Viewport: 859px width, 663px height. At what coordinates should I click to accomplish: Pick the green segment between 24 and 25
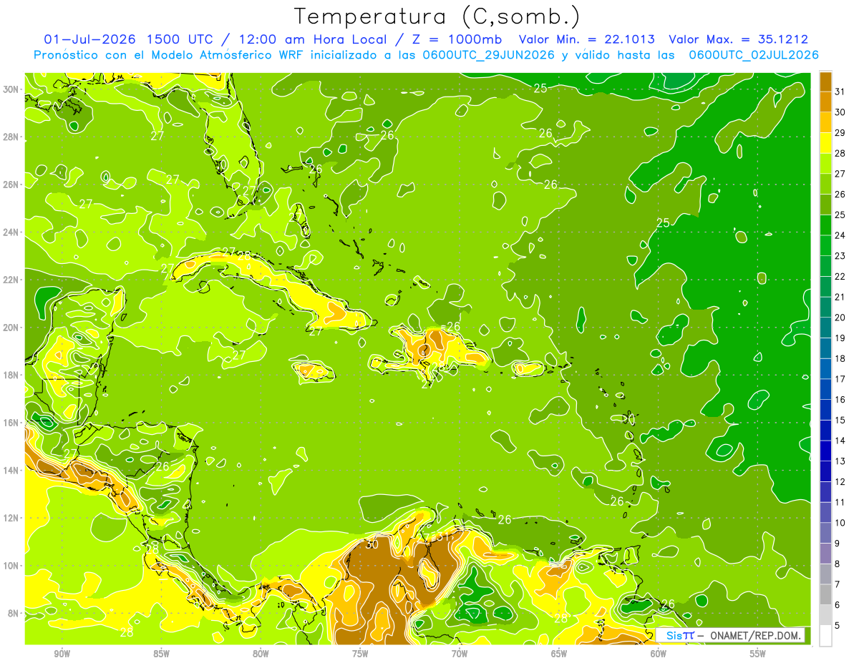pos(825,225)
